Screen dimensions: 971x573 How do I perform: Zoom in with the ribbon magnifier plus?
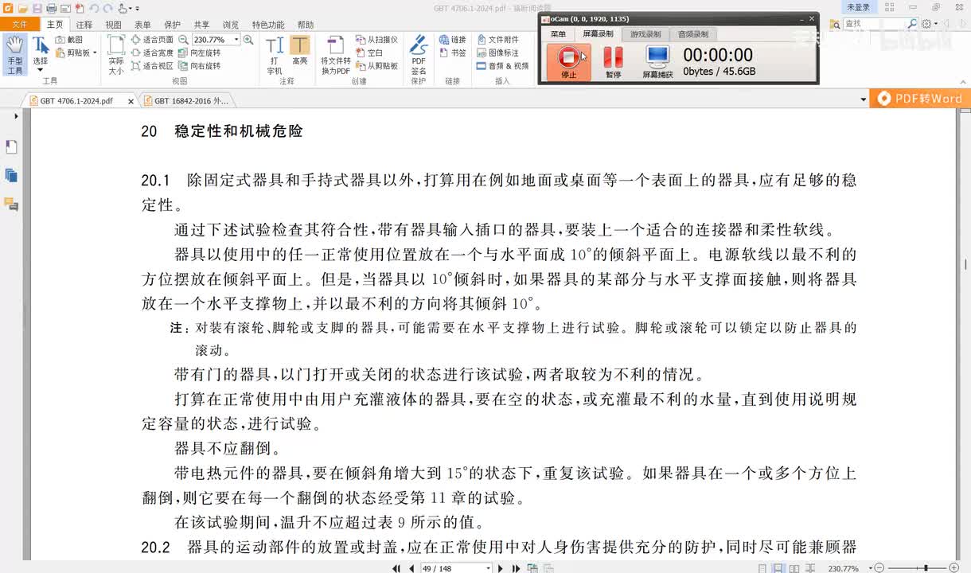click(x=248, y=39)
